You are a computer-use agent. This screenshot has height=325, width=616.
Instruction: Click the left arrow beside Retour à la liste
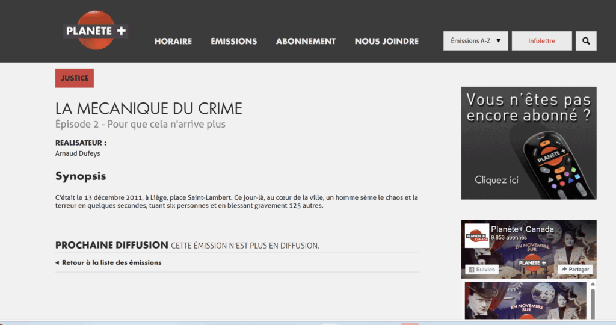click(x=57, y=262)
